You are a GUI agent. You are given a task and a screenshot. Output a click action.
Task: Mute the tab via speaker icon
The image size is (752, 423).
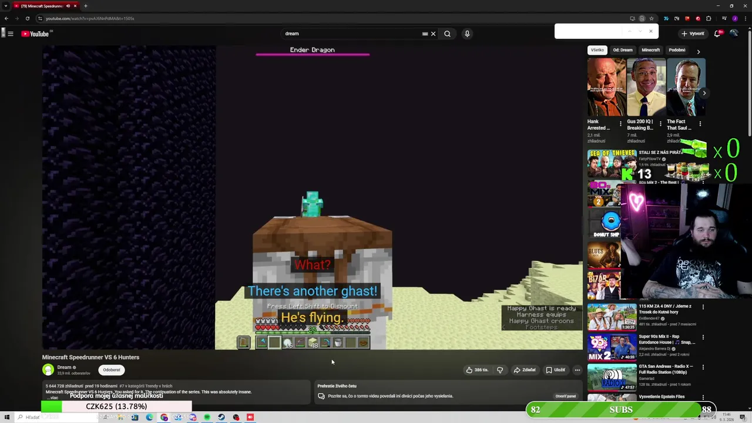coord(68,6)
